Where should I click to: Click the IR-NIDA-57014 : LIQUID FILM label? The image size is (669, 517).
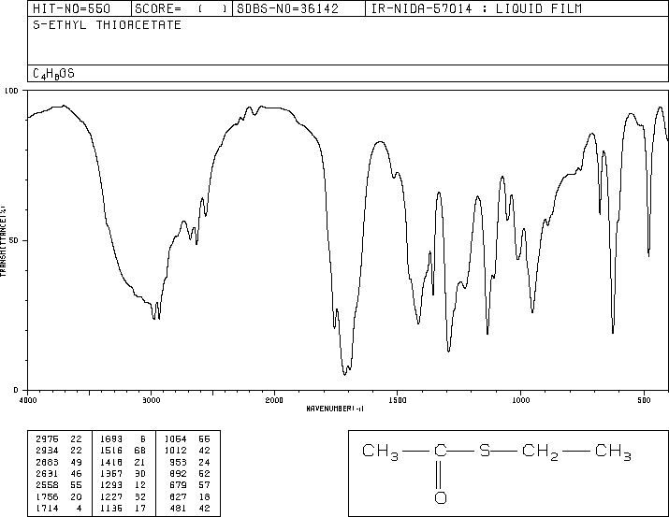[x=476, y=9]
